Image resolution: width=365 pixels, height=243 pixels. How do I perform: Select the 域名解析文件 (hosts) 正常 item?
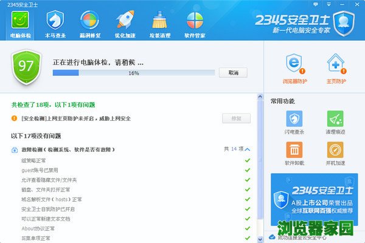(51, 199)
